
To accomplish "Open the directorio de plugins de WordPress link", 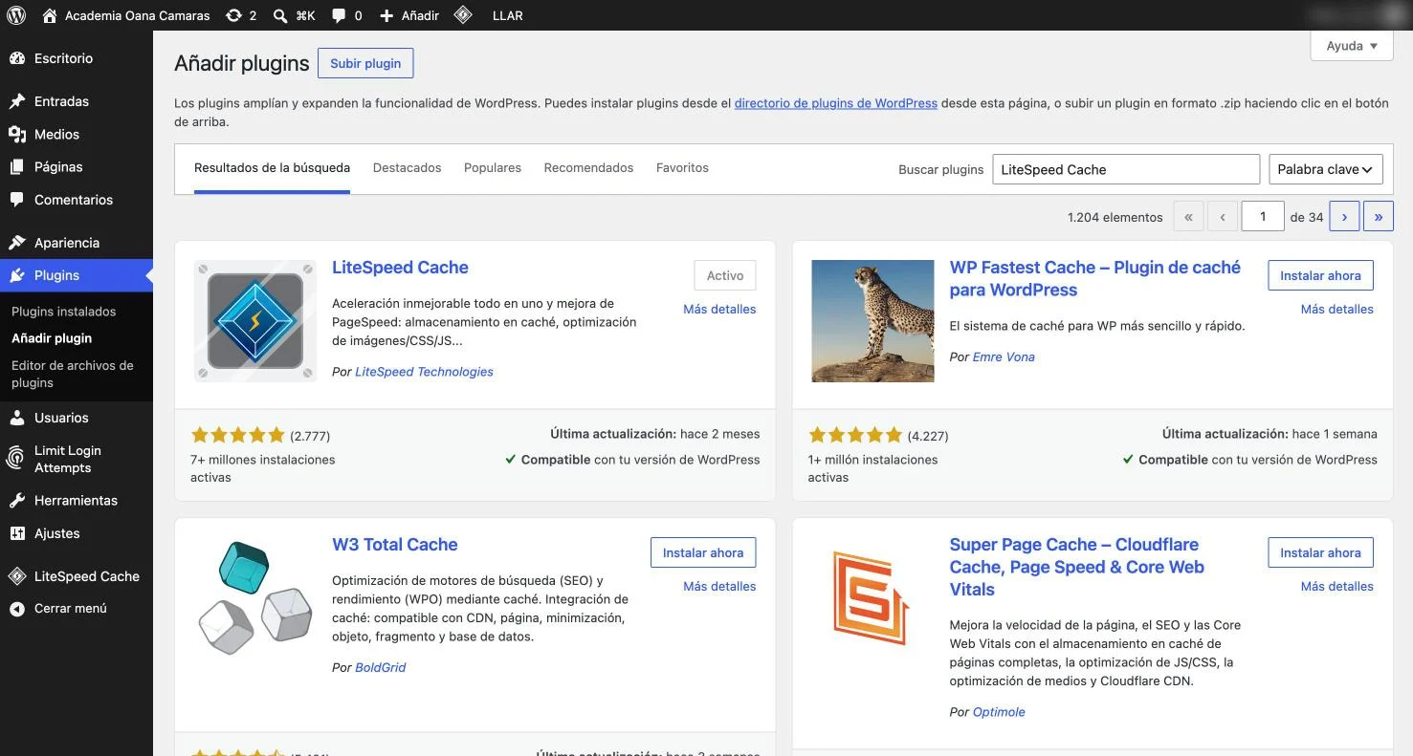I will coord(836,103).
